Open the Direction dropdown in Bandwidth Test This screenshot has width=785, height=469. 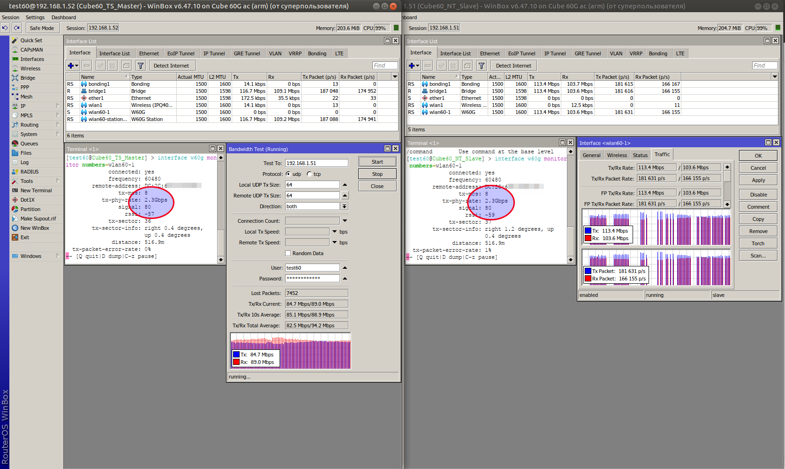click(345, 206)
